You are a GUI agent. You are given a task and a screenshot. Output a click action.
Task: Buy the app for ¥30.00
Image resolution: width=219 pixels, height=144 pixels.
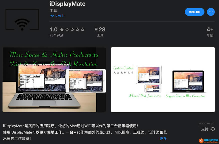(x=194, y=12)
